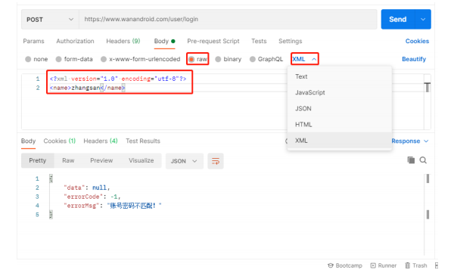This screenshot has height=279, width=454.
Task: Open the JSON response format dropdown
Action: 184,161
